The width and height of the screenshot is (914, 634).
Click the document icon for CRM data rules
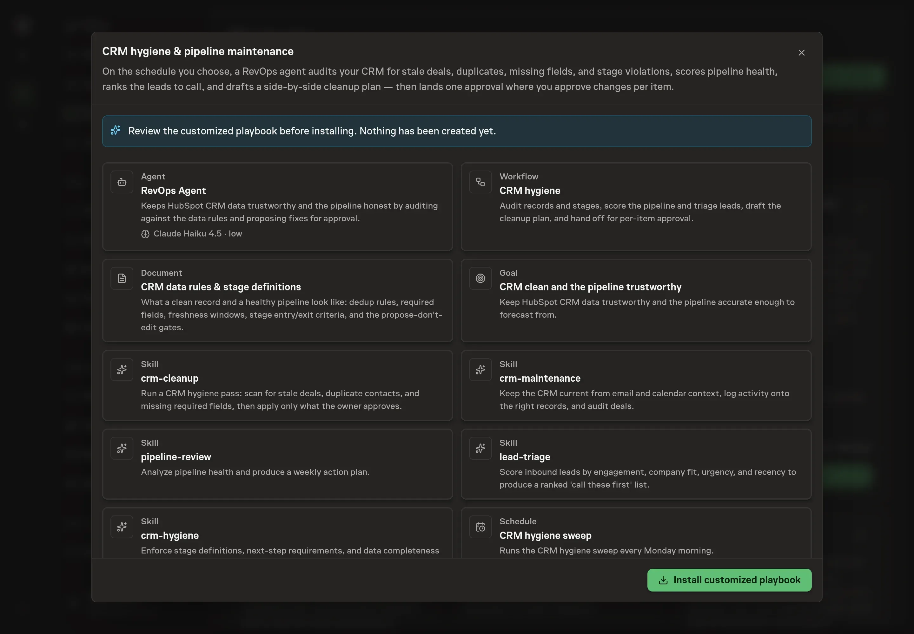coord(122,278)
